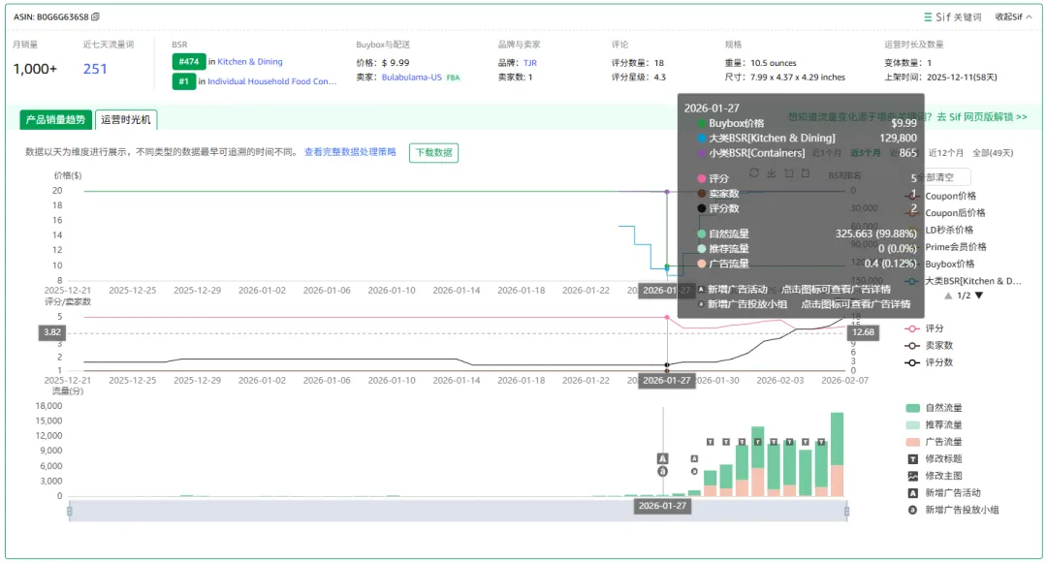
Task: Click the ad campaign marker on the 2026-01-27 traffic bar
Action: pos(663,458)
